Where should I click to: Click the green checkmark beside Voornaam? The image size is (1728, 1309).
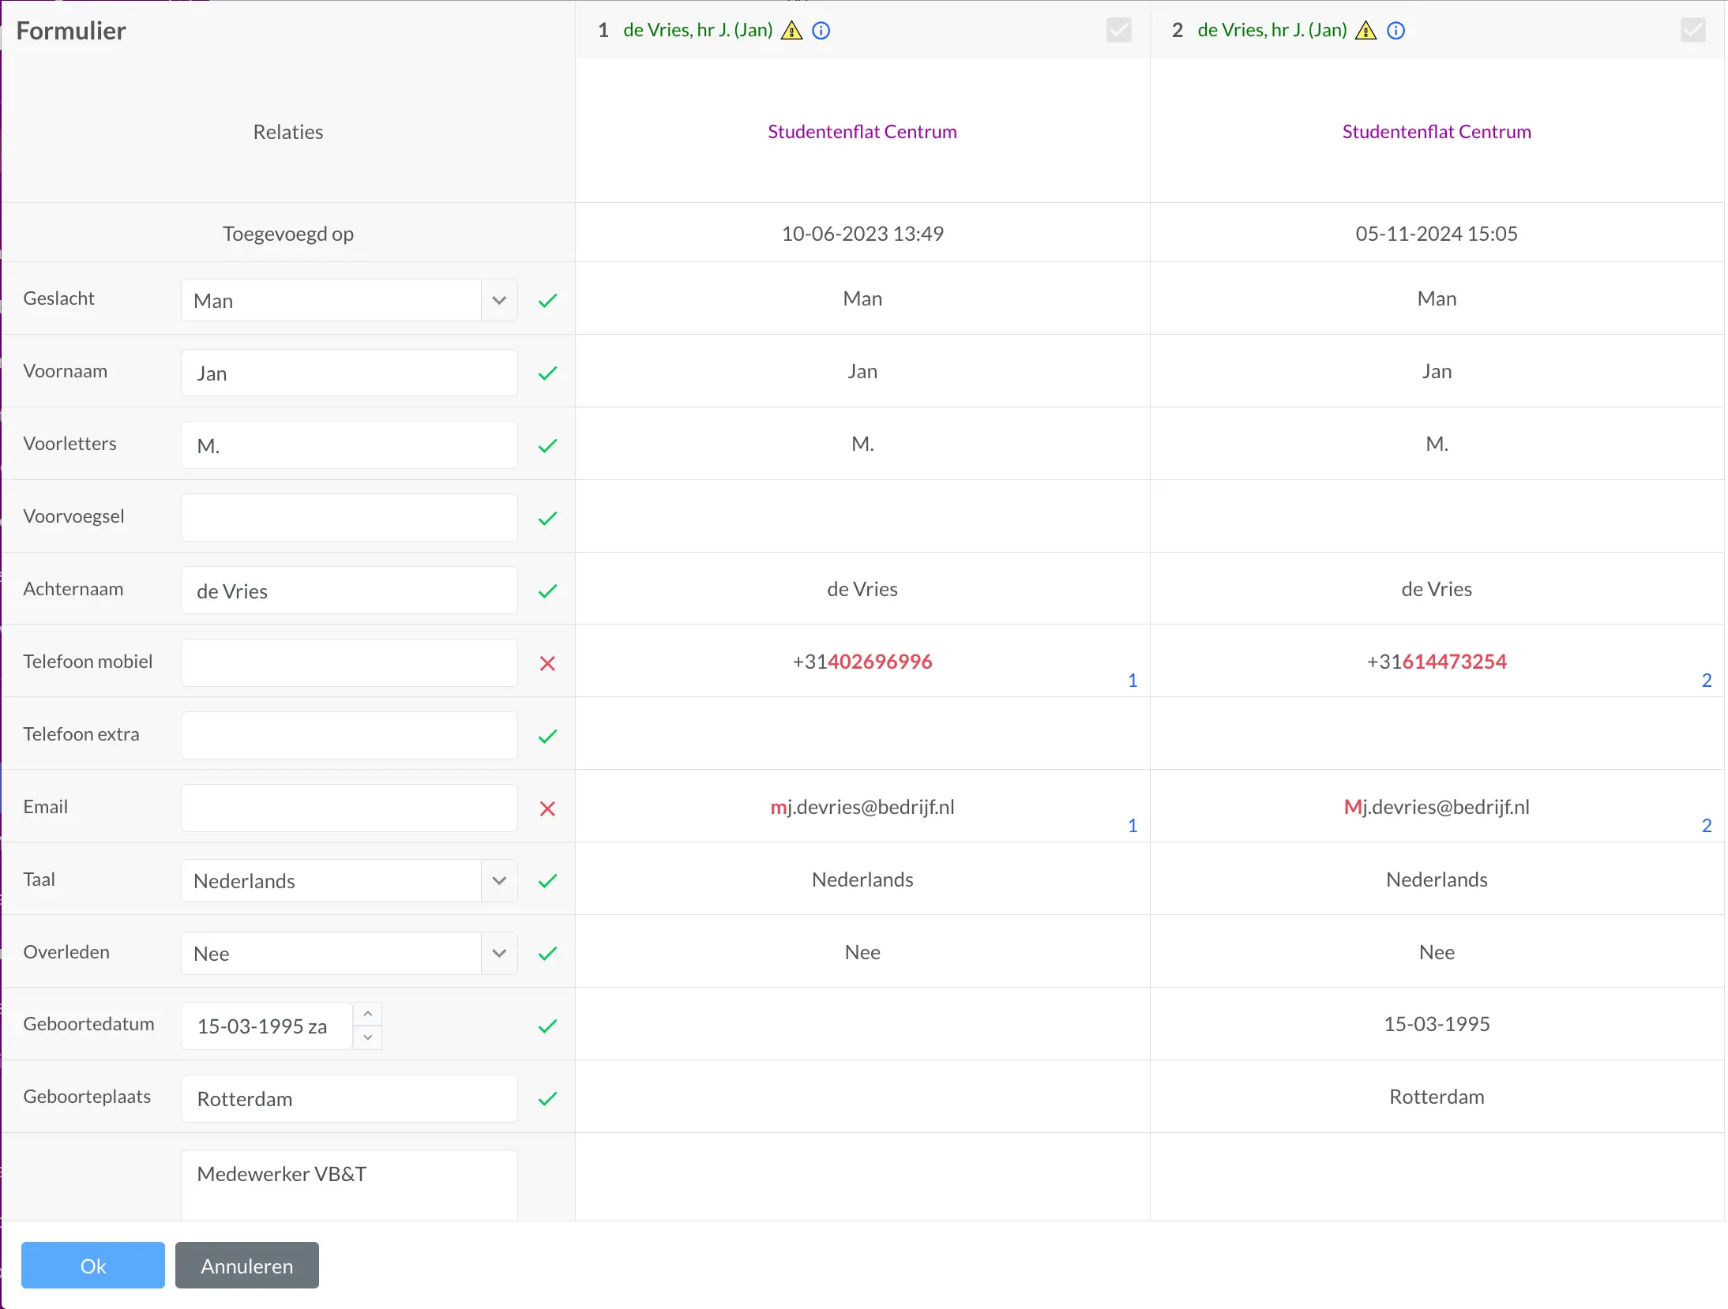547,373
